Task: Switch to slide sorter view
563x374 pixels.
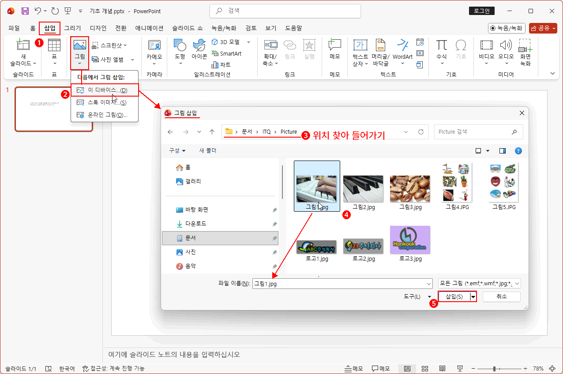Action: (x=425, y=369)
